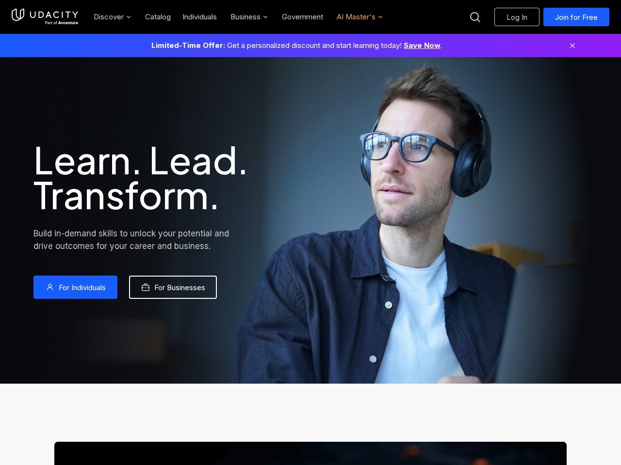Image resolution: width=621 pixels, height=465 pixels.
Task: Open the Catalog menu item
Action: tap(158, 17)
